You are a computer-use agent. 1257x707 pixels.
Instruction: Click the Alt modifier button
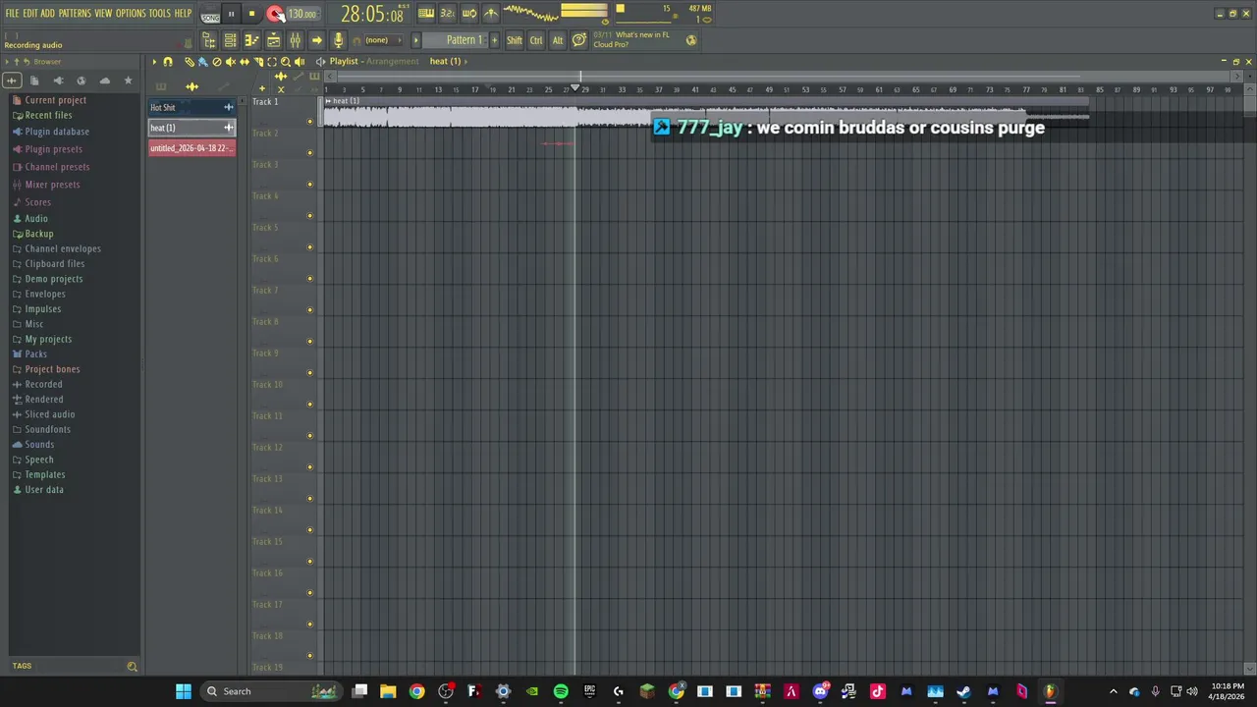(558, 40)
